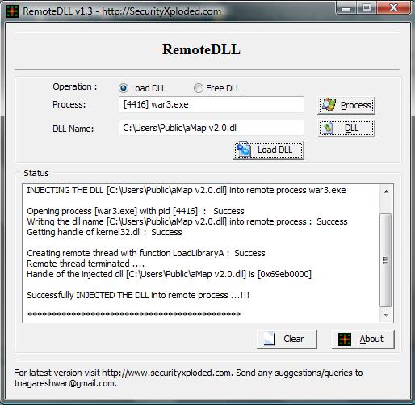Click the magnifier icon on Process button
This screenshot has height=405, width=415.
[329, 105]
